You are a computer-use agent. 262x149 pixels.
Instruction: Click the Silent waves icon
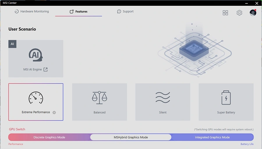[x=163, y=98]
